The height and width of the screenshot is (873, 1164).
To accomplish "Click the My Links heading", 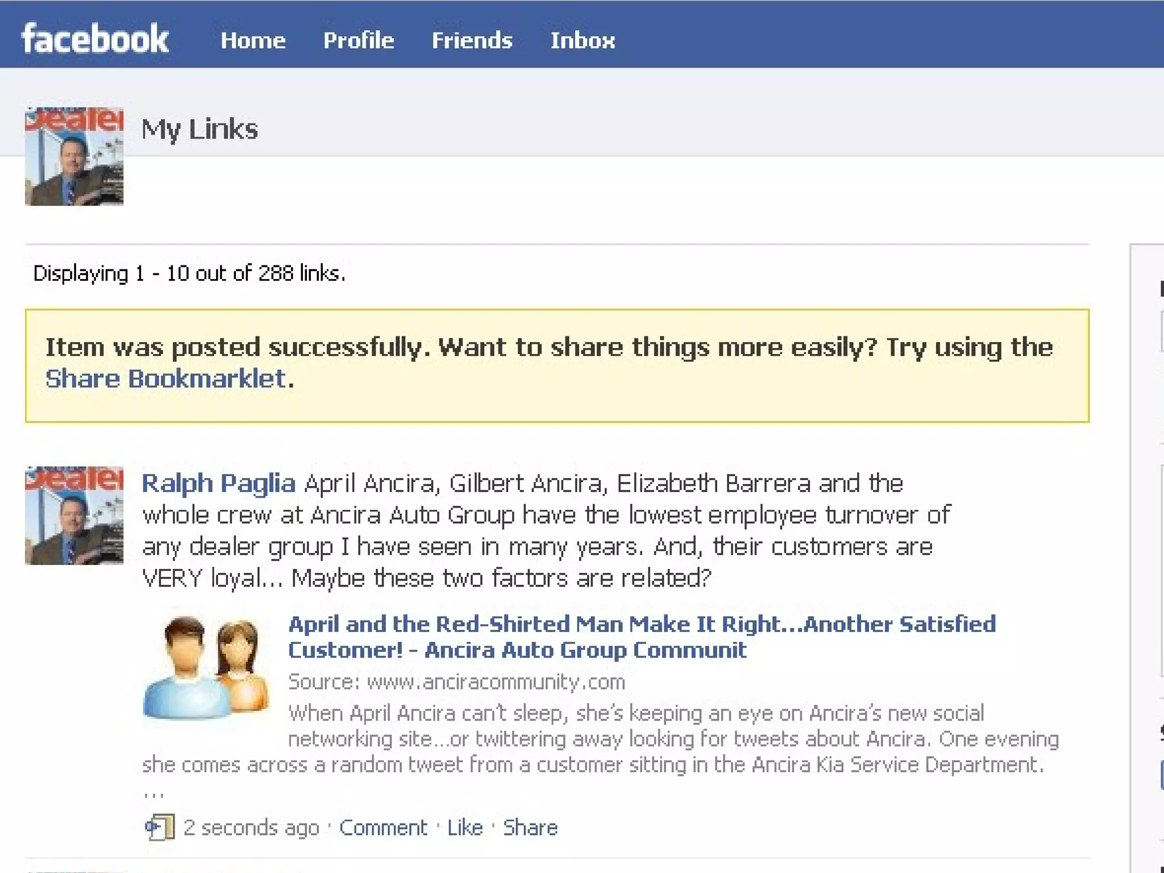I will [x=199, y=129].
